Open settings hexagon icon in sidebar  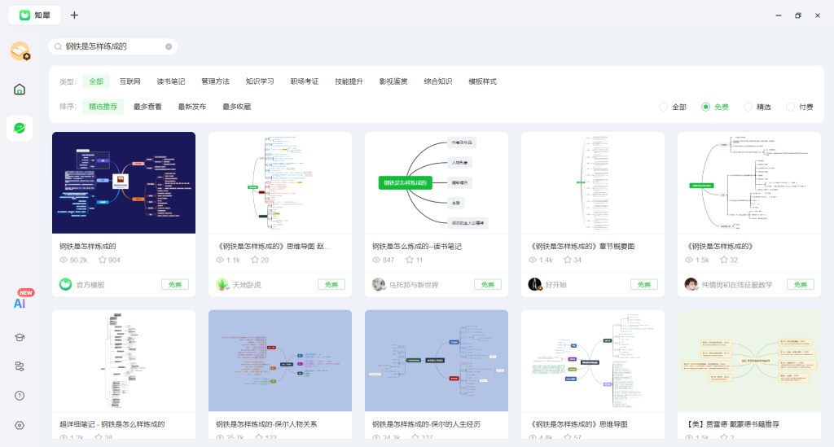pyautogui.click(x=20, y=425)
